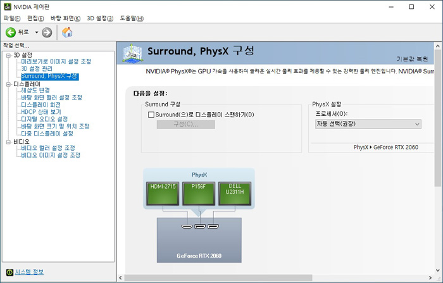Enable Surround(으)로 디스플레이 스팬하기 checkbox
This screenshot has width=443, height=283.
[151, 115]
